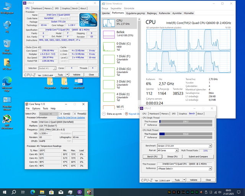Click the CPU Single Thread score bar
The width and height of the screenshot is (245, 196).
click(x=186, y=121)
